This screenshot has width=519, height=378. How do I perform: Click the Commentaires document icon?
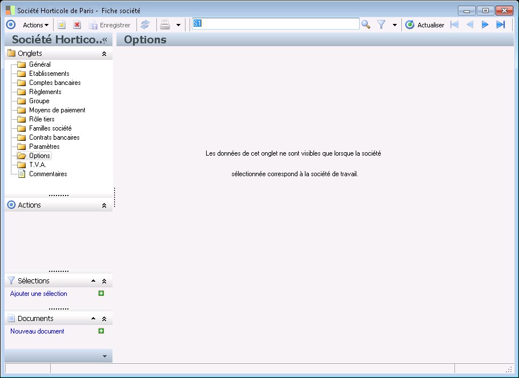pyautogui.click(x=22, y=174)
